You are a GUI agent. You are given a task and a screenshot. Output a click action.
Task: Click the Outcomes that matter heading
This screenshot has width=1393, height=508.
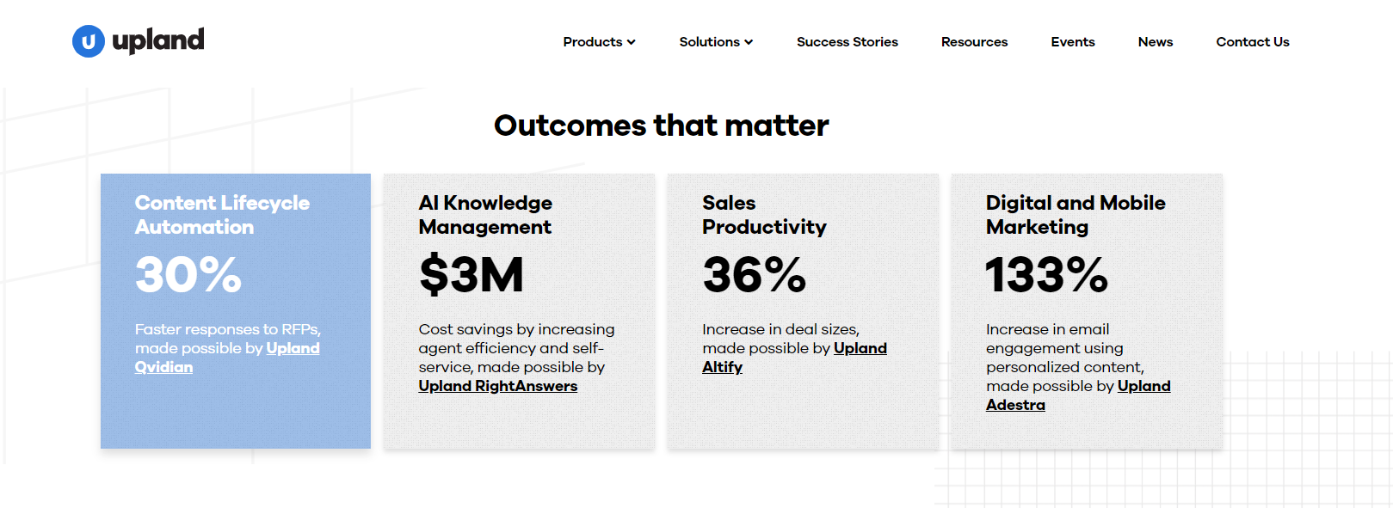[661, 125]
